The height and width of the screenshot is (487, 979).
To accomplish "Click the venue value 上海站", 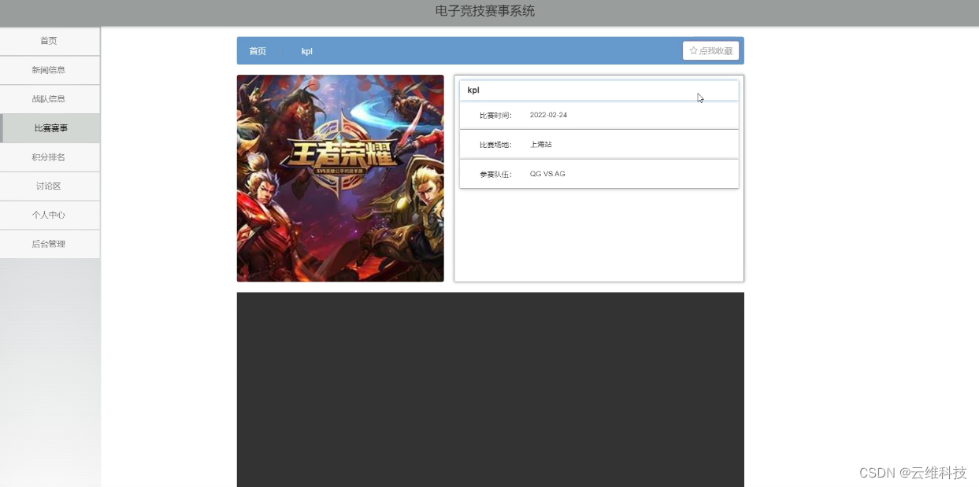I will [541, 145].
